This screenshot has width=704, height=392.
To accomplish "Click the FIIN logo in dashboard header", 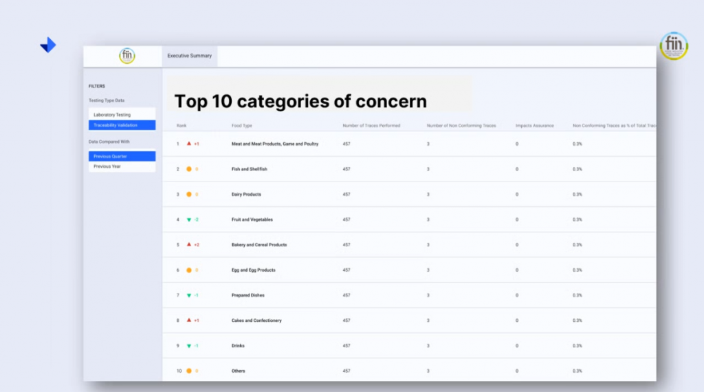I will (126, 56).
